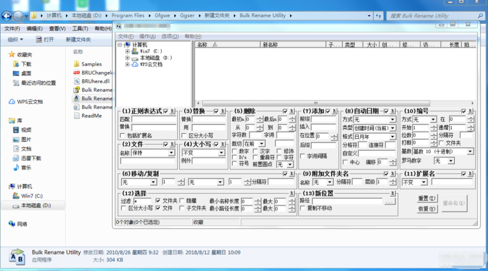
Task: Toggle the 子文件夹 checkbox in 选择 section
Action: point(182,208)
